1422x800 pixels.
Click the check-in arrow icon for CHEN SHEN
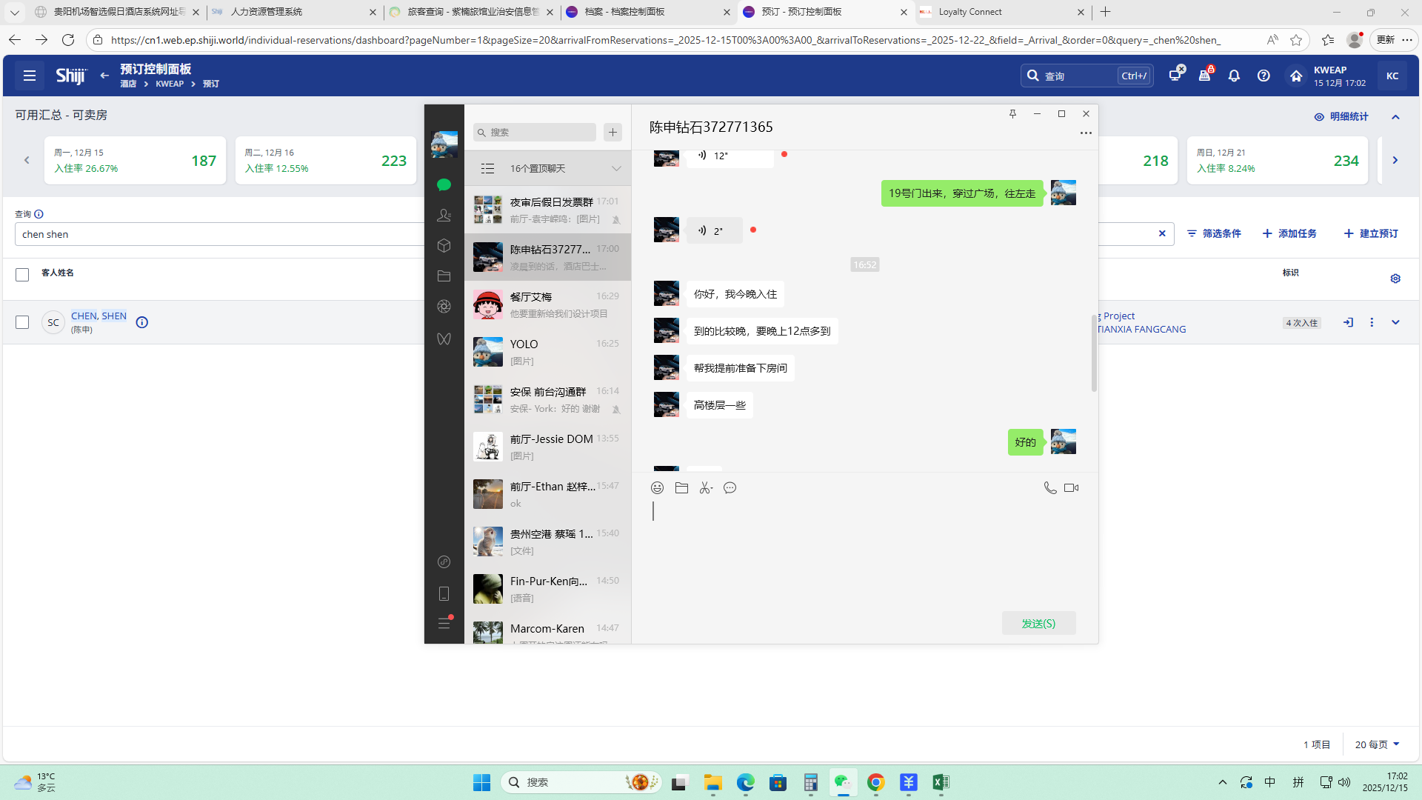(x=1348, y=322)
